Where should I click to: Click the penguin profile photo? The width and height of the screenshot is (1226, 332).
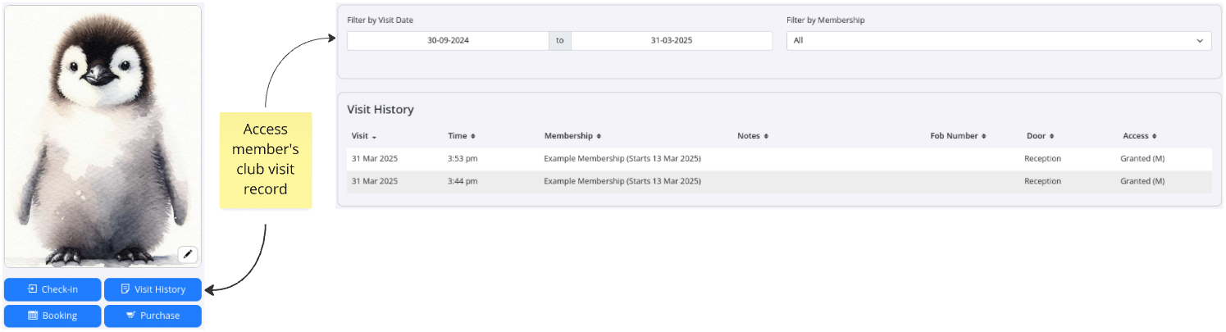(x=103, y=136)
